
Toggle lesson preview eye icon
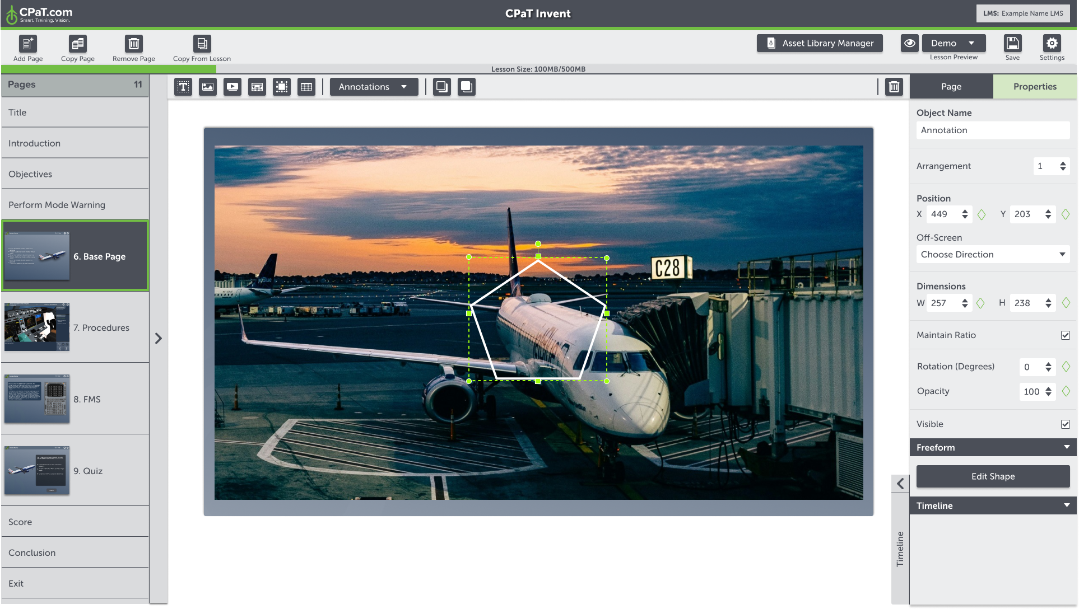[x=909, y=43]
